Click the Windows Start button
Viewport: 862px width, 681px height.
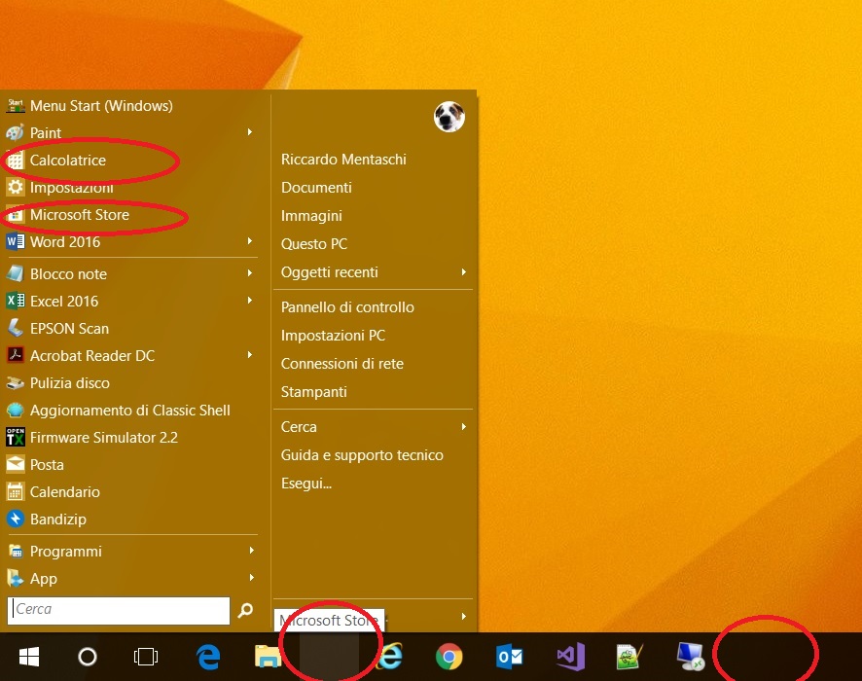pos(28,657)
